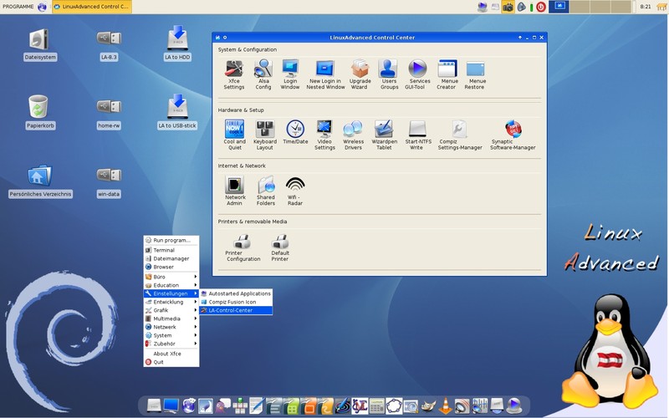Launch Wifi-Radar
Viewport: 669px width, 418px height.
(x=295, y=191)
